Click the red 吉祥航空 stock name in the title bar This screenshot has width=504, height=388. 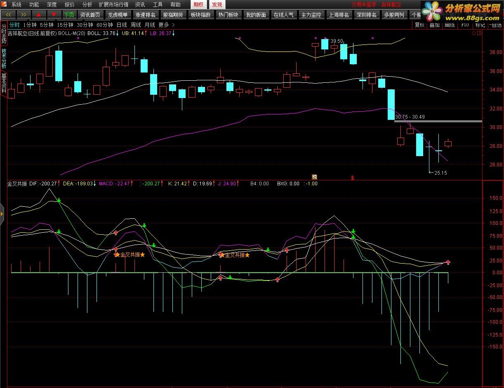391,5
